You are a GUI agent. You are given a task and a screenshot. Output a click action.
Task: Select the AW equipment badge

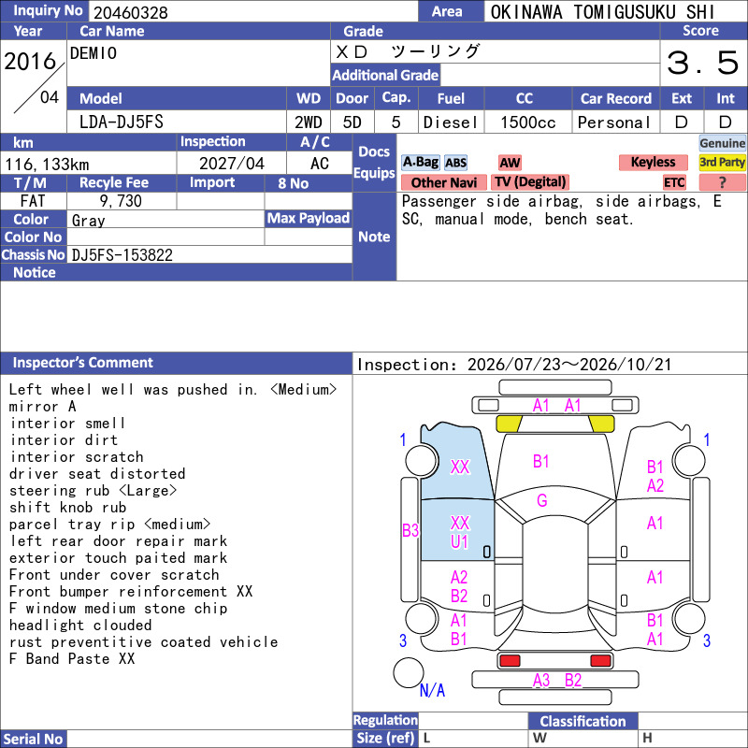(x=510, y=163)
